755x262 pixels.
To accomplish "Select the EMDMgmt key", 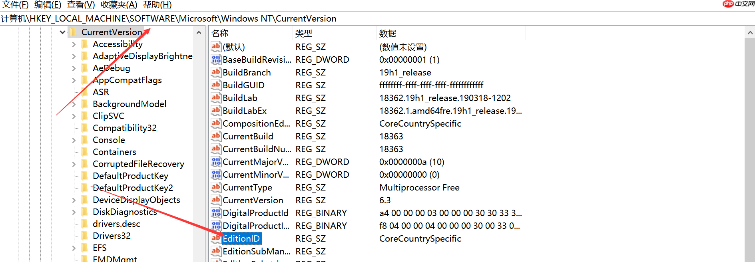I will tap(115, 259).
